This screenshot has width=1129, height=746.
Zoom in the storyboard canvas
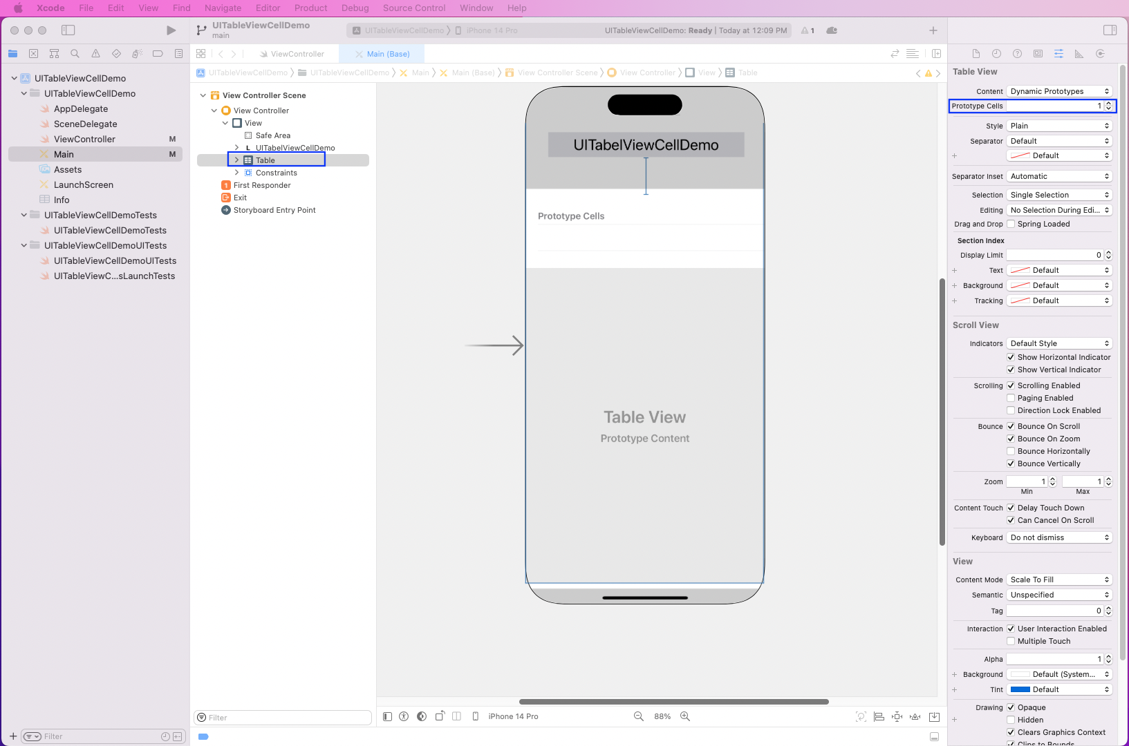(685, 717)
